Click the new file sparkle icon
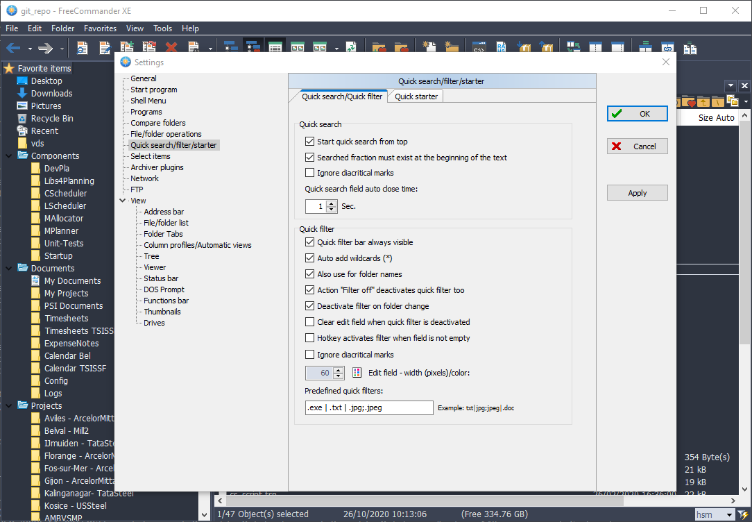This screenshot has height=522, width=752. (x=429, y=47)
